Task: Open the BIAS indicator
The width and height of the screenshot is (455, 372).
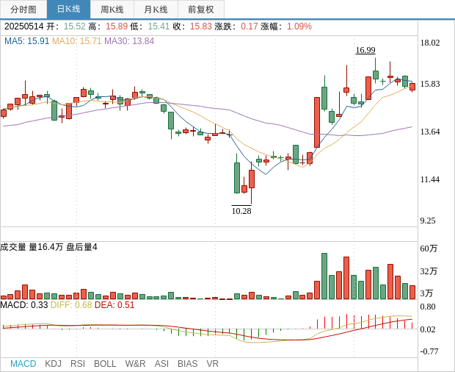Action: pos(187,364)
